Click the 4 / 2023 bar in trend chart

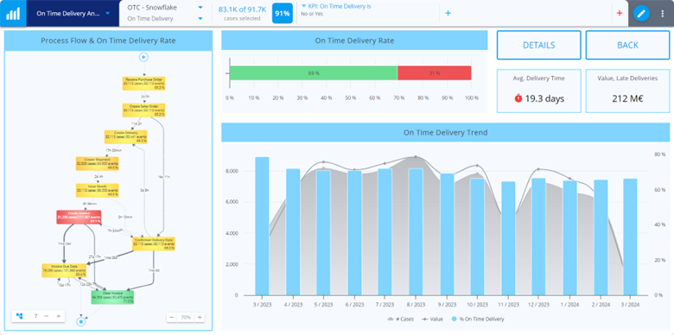click(x=293, y=232)
